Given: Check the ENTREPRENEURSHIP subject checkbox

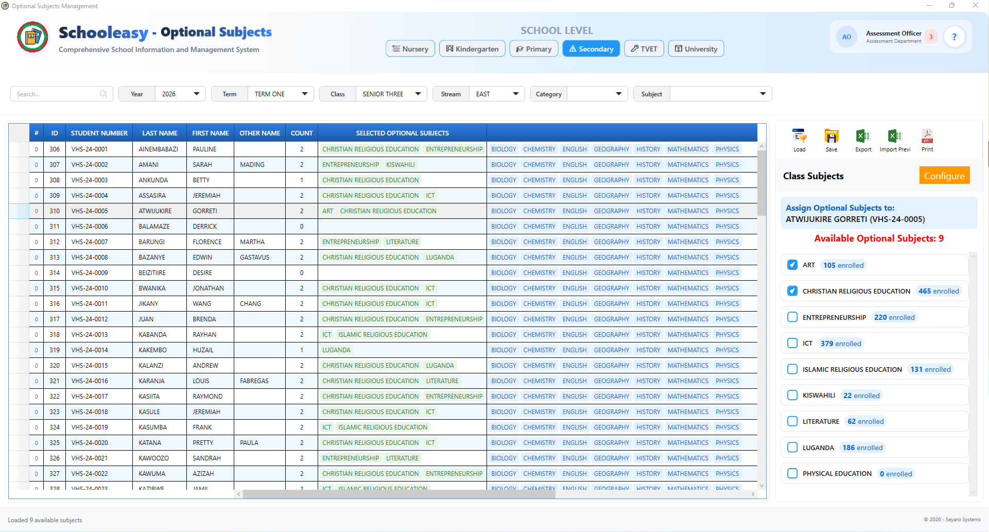Looking at the screenshot, I should point(792,317).
